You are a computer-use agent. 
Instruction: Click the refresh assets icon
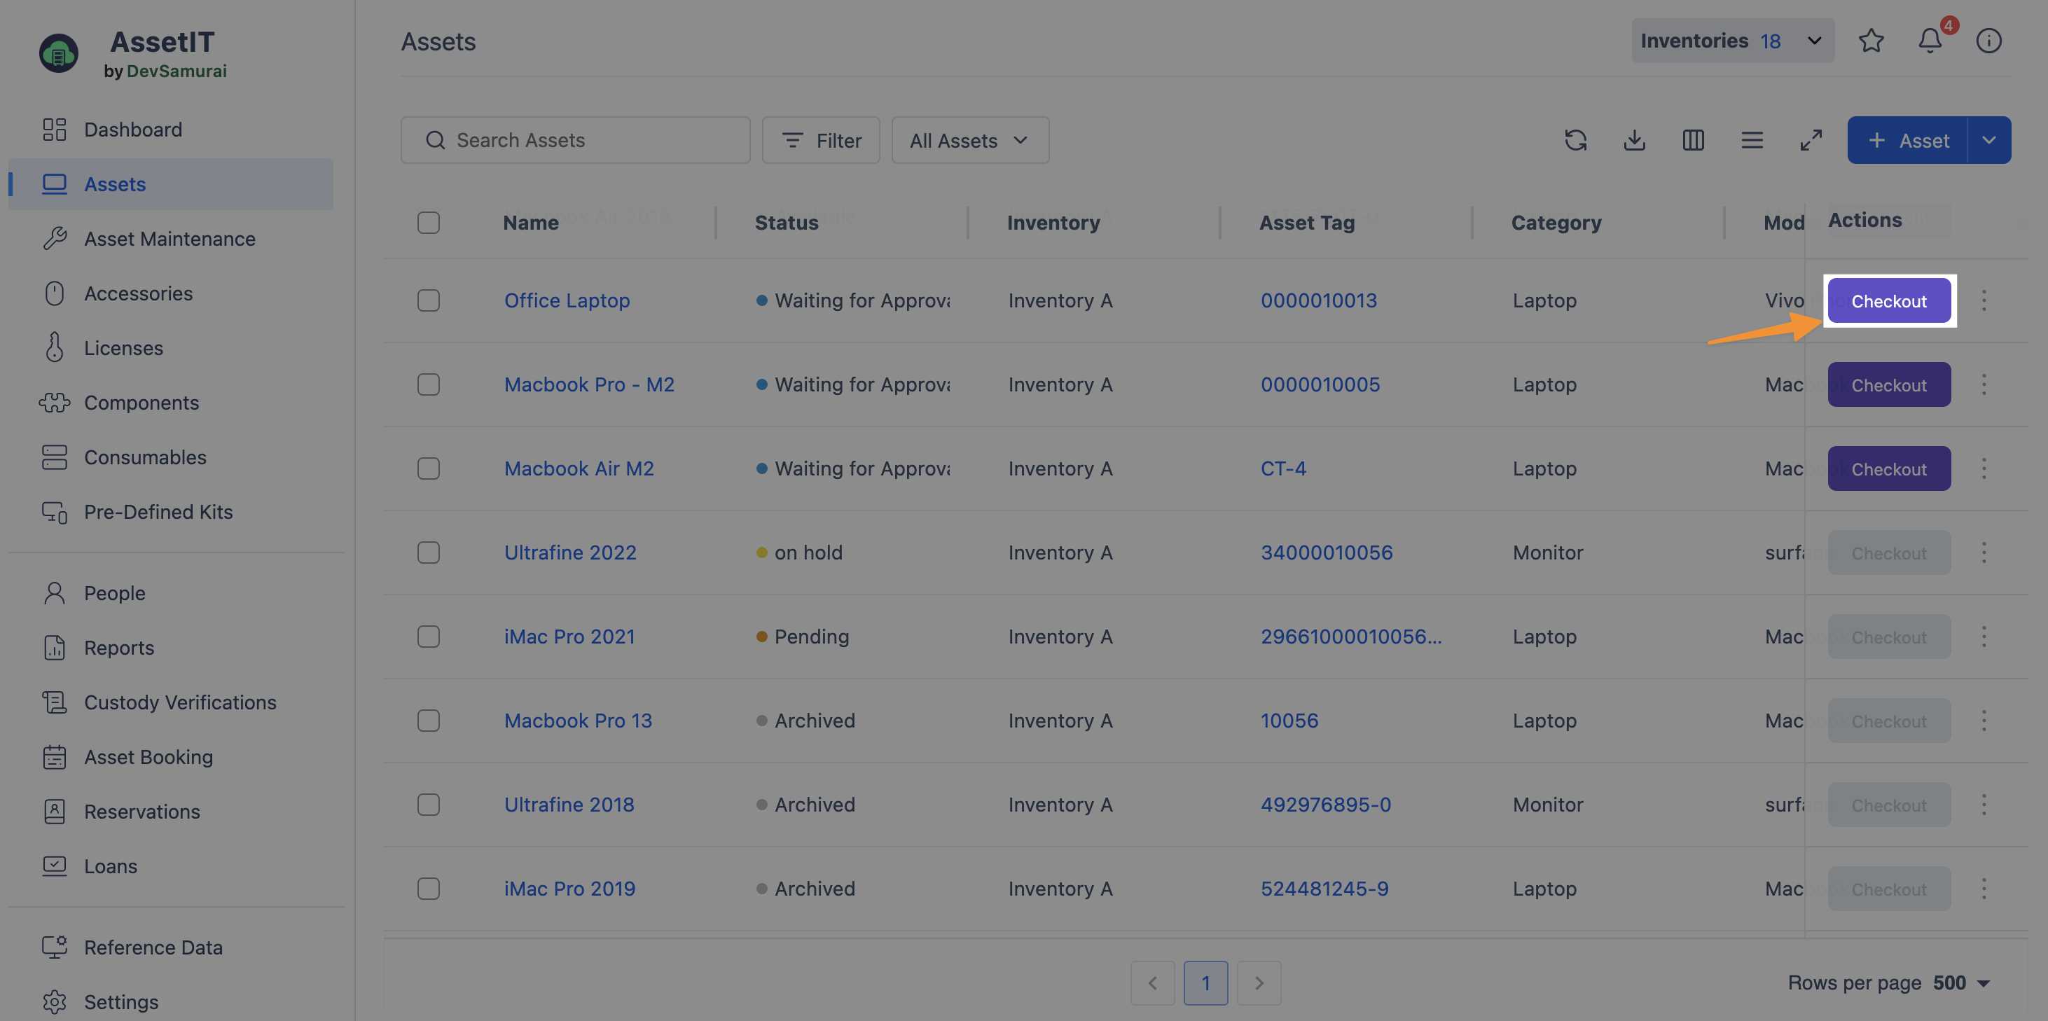pos(1575,140)
